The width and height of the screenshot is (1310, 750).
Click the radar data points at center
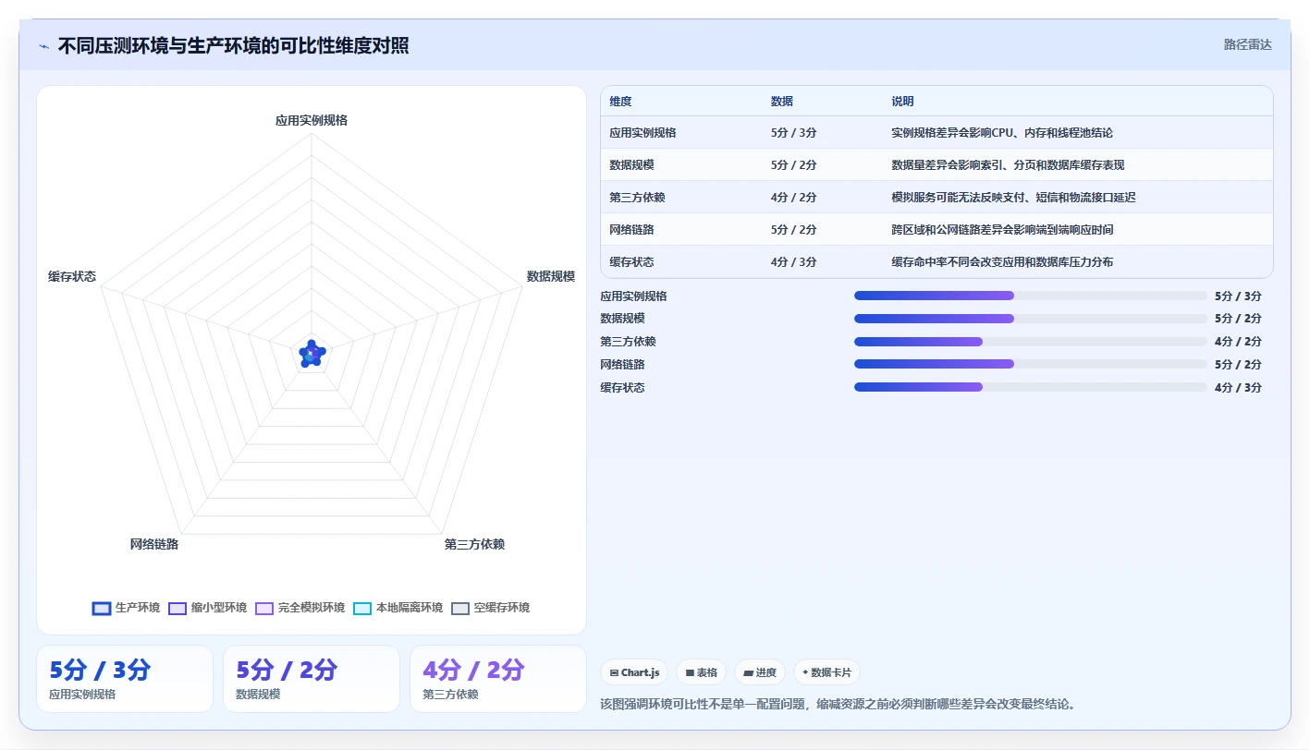coord(312,353)
